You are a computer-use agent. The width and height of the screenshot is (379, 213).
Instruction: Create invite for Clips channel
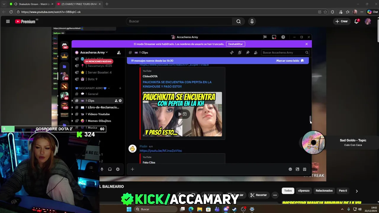[116, 101]
